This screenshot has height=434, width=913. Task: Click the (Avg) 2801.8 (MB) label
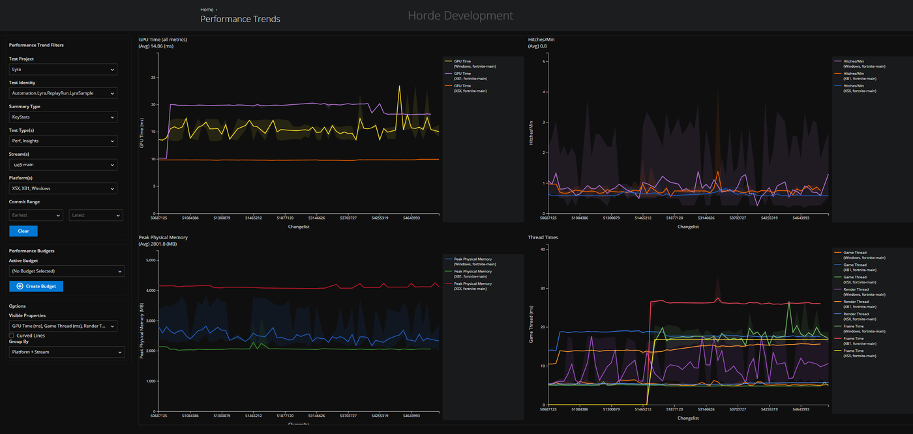point(157,244)
